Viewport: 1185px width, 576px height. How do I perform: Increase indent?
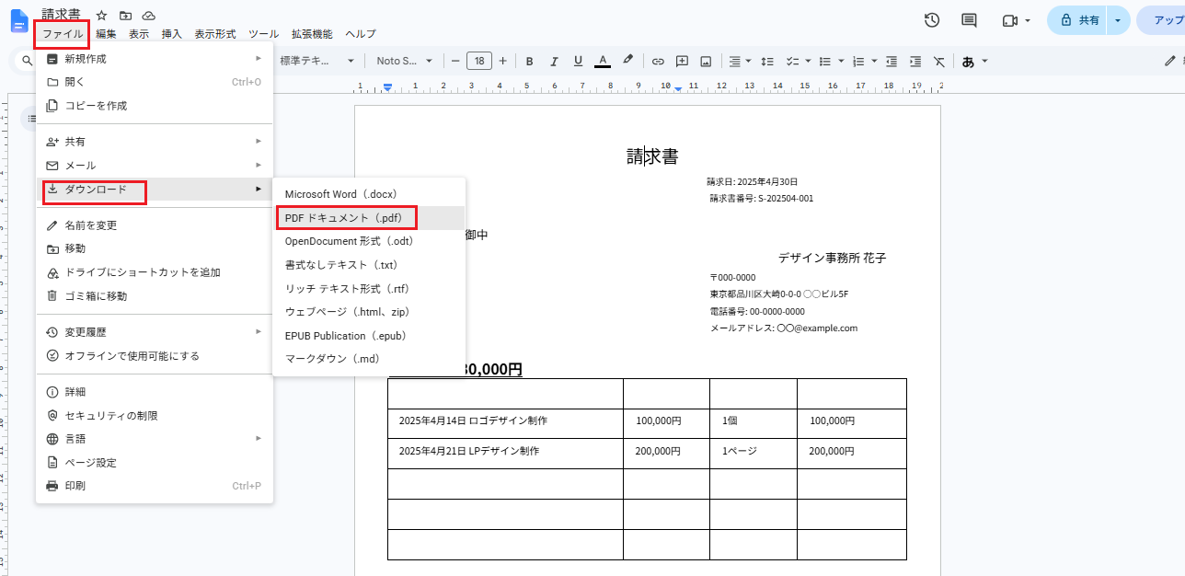tap(915, 62)
